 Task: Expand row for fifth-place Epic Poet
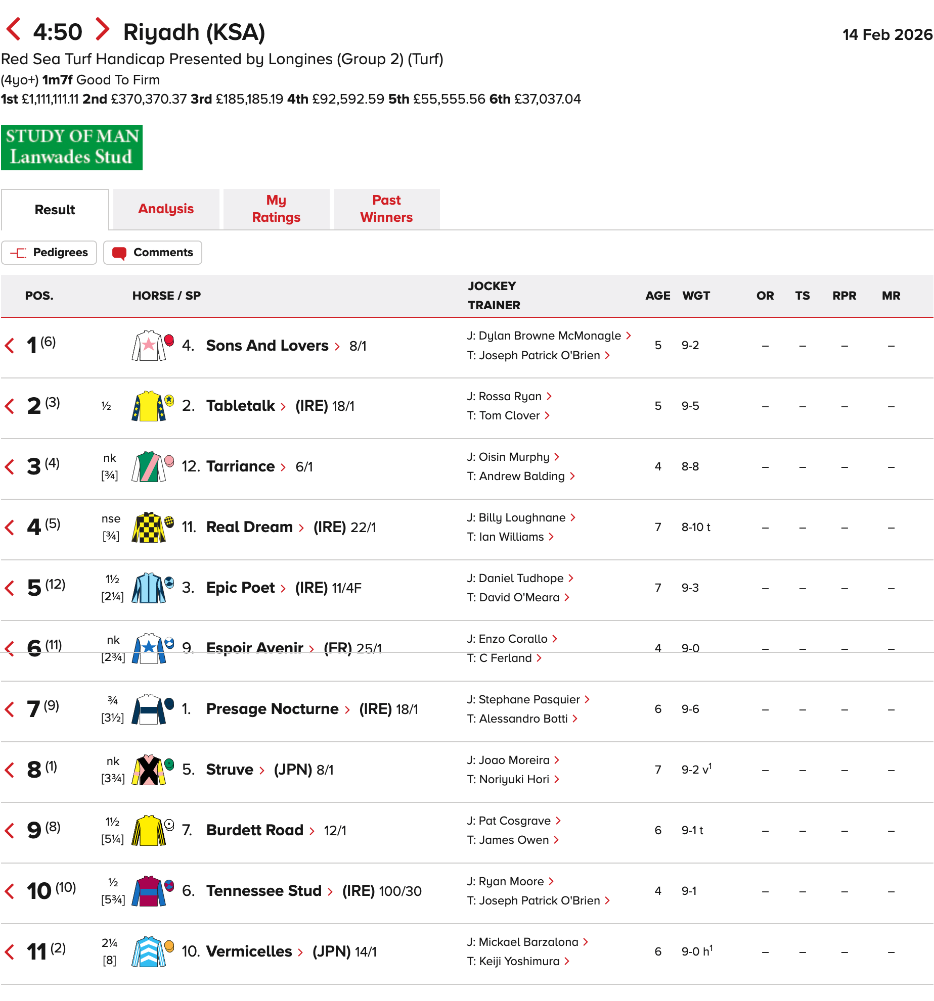point(10,588)
